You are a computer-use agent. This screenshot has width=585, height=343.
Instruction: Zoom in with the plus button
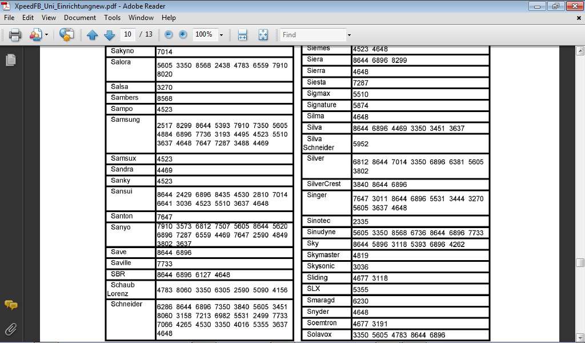click(183, 35)
